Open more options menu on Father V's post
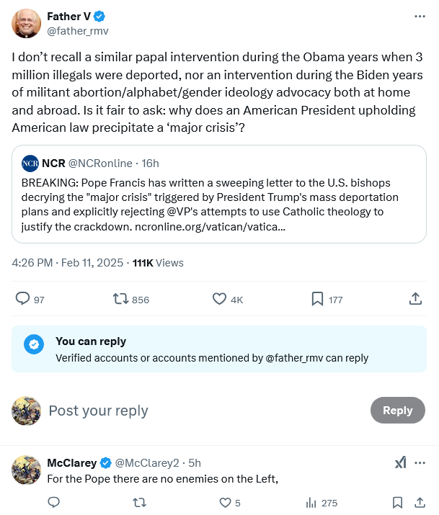The width and height of the screenshot is (439, 515). coord(420,17)
